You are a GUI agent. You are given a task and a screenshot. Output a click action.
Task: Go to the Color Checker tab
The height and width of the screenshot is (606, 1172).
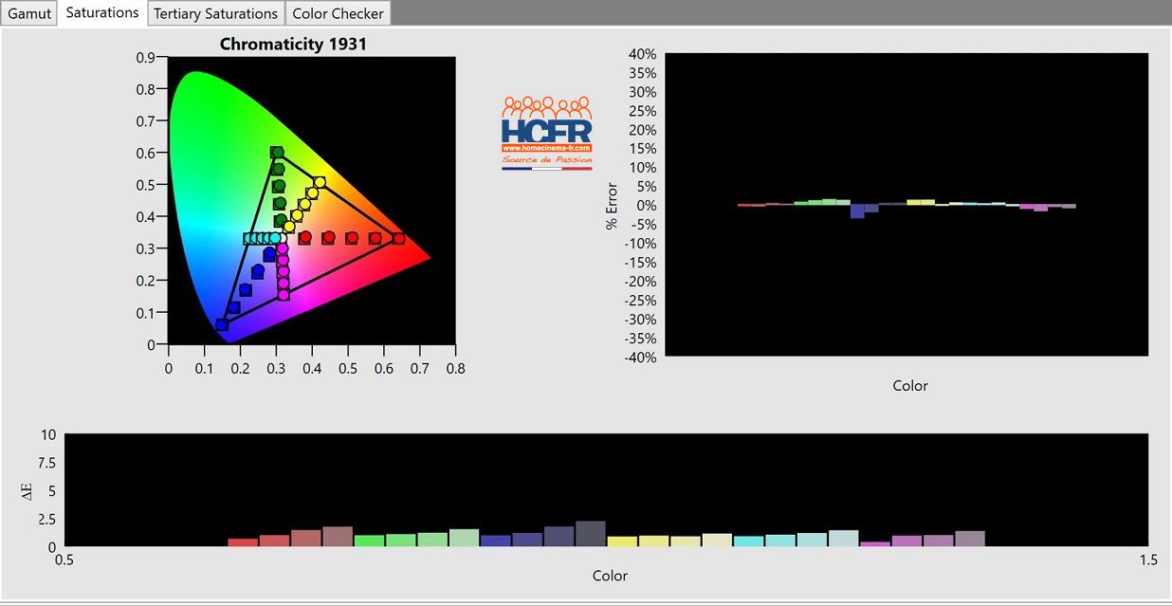point(338,13)
